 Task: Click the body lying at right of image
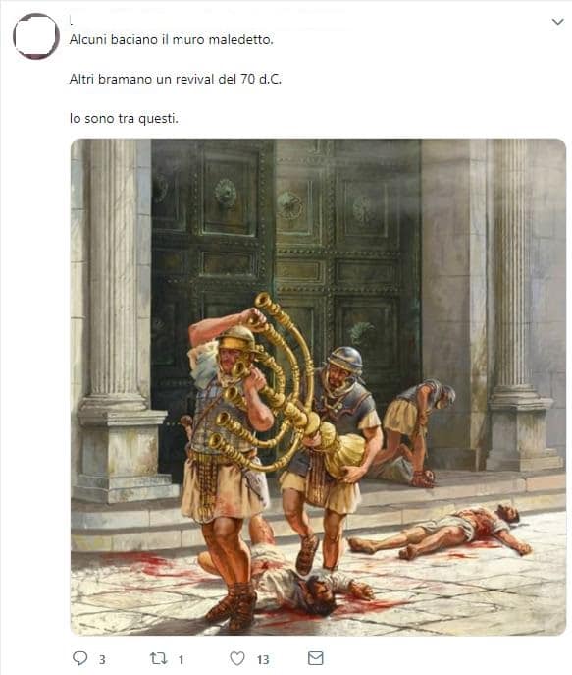click(441, 532)
